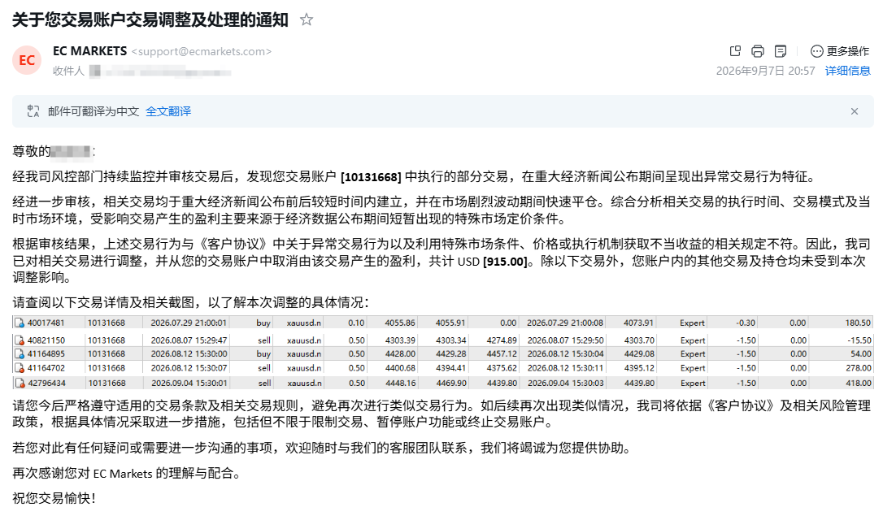The width and height of the screenshot is (883, 520).
Task: Click open time 2026.08.12 15:30:00
Action: [x=189, y=354]
